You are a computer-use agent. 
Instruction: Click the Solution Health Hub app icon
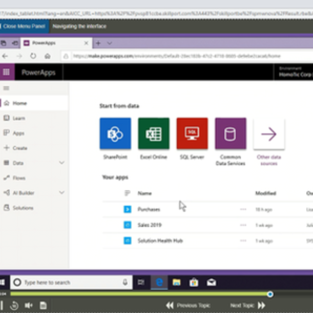[x=128, y=241]
